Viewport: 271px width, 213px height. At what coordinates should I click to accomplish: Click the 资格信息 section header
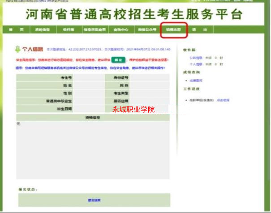point(93,118)
